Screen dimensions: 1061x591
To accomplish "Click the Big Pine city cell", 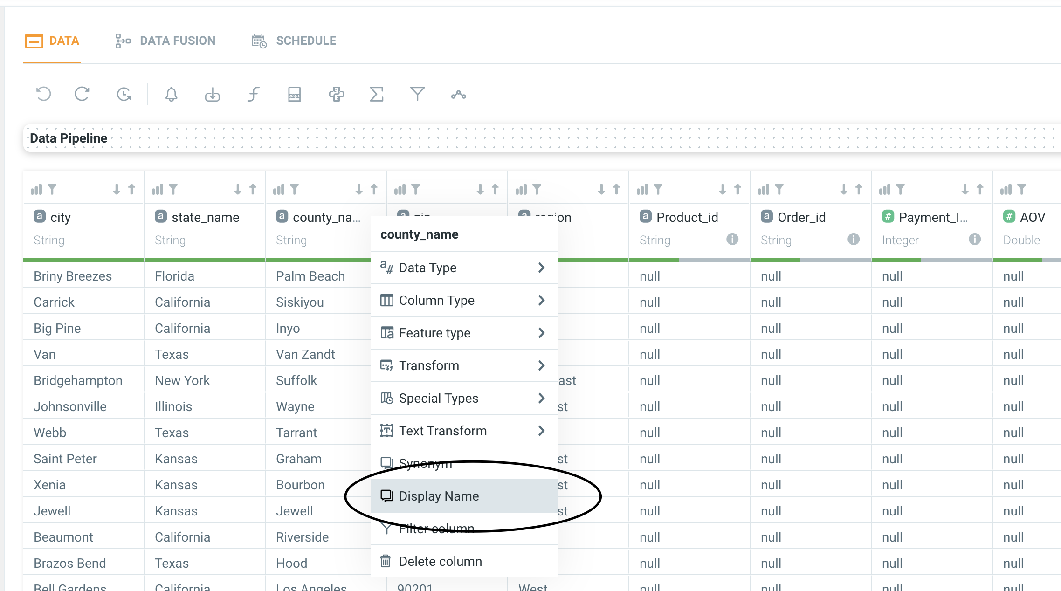I will tap(83, 328).
